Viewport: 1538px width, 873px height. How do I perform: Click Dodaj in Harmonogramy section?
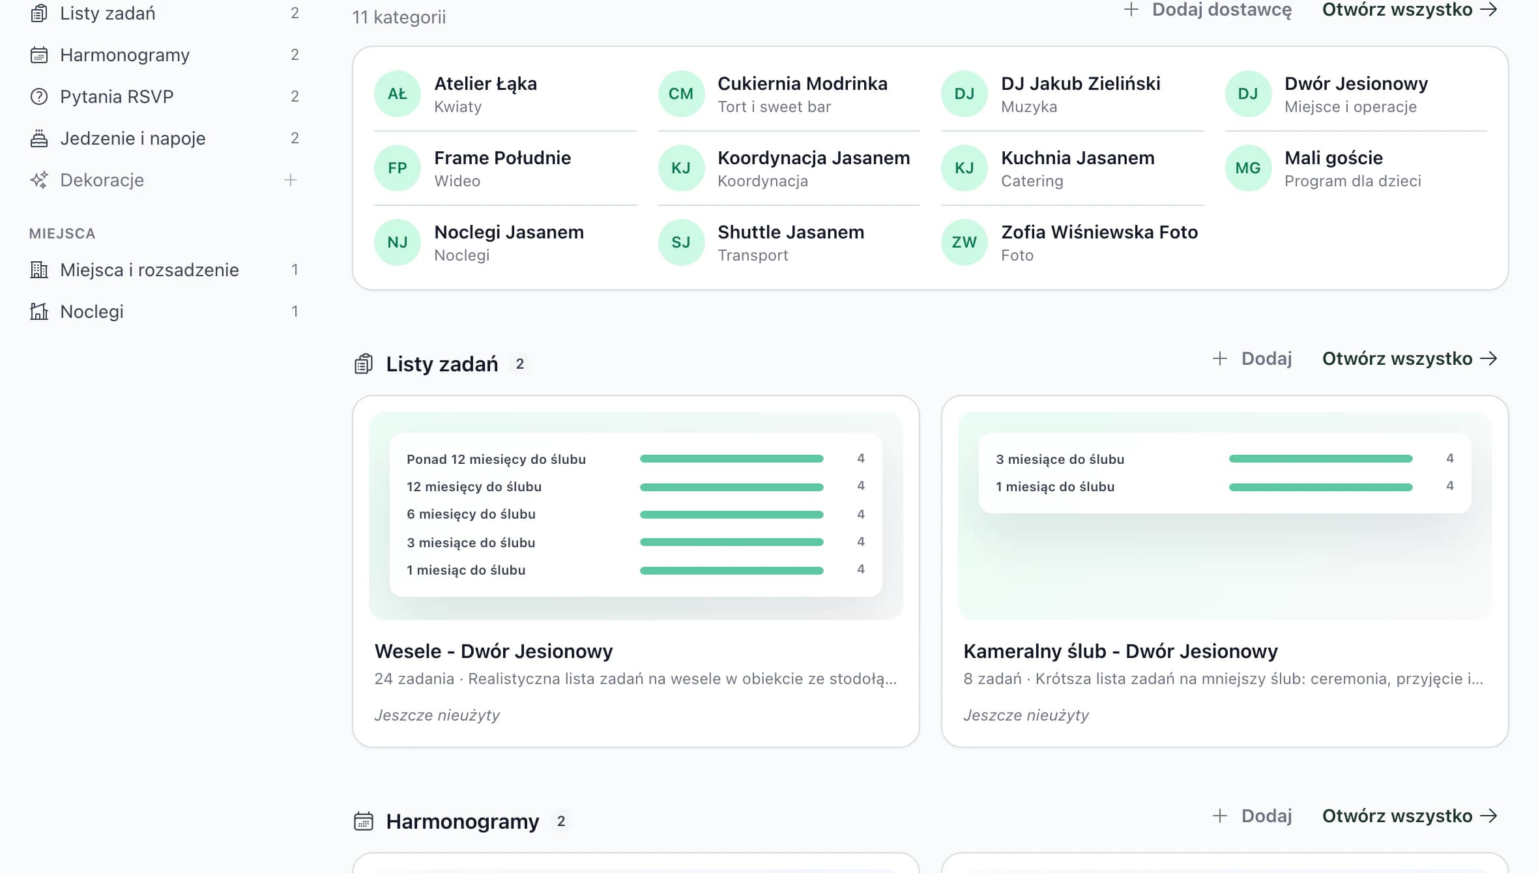pos(1252,816)
